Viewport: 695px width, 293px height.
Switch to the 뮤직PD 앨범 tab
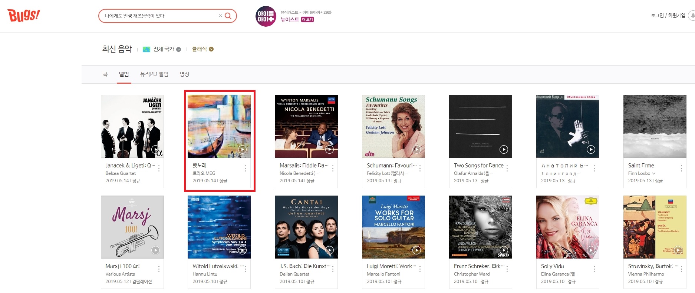tap(154, 74)
